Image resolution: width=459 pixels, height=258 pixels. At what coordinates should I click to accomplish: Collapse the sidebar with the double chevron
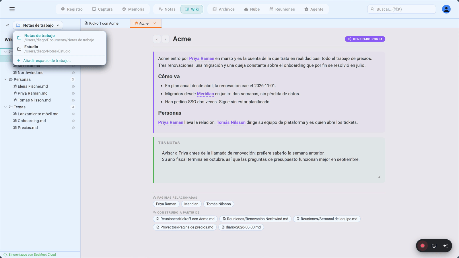point(7,25)
